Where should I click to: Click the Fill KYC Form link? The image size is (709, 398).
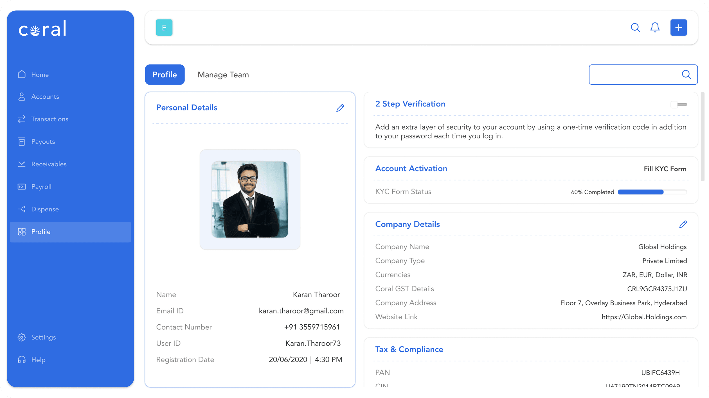(x=665, y=169)
